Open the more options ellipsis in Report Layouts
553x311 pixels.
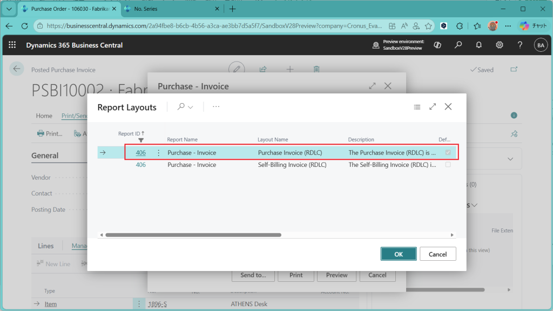point(216,107)
